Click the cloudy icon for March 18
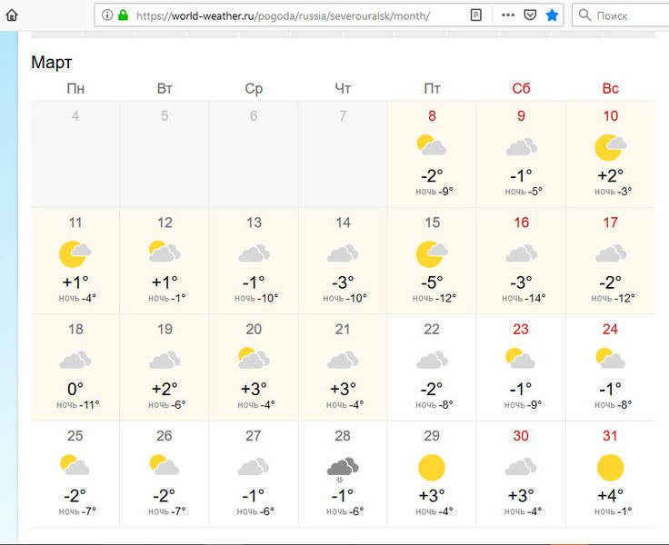 click(75, 360)
